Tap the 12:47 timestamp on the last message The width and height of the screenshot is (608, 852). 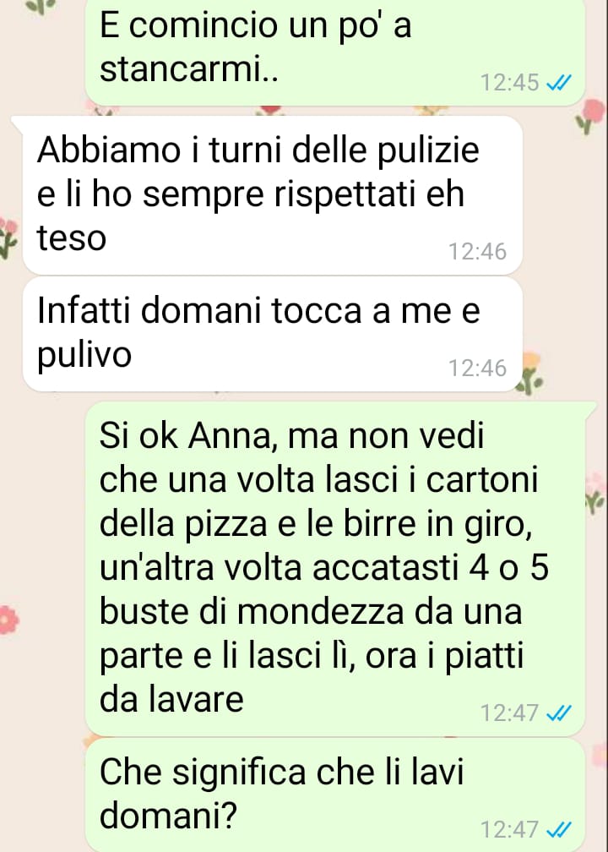tap(510, 829)
